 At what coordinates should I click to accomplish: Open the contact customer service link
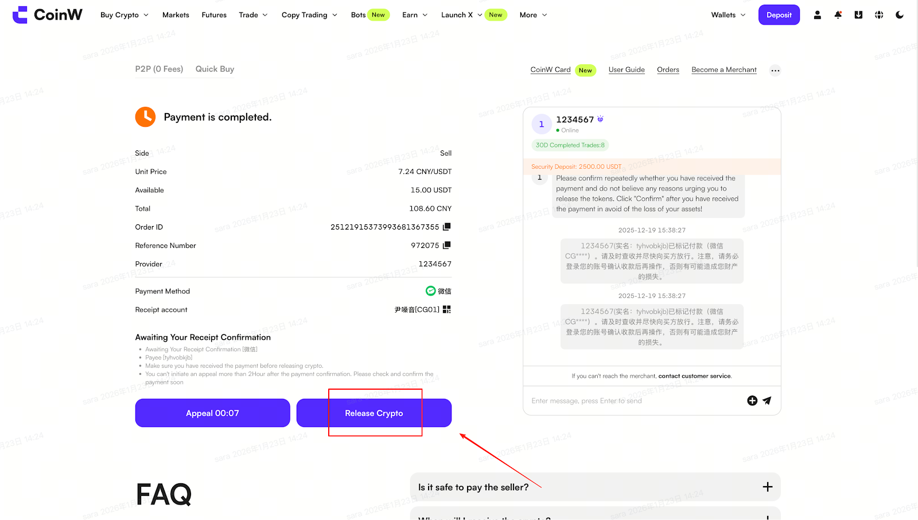click(x=694, y=377)
